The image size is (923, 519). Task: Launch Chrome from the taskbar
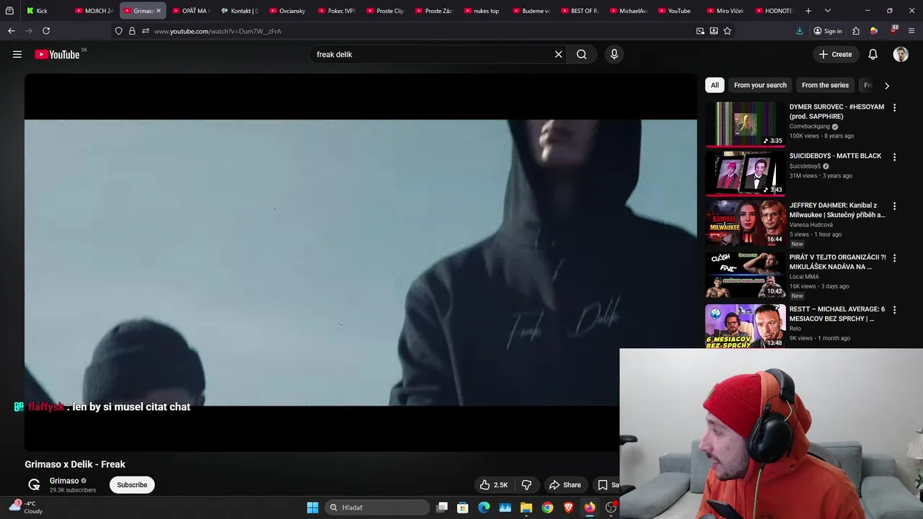point(547,507)
